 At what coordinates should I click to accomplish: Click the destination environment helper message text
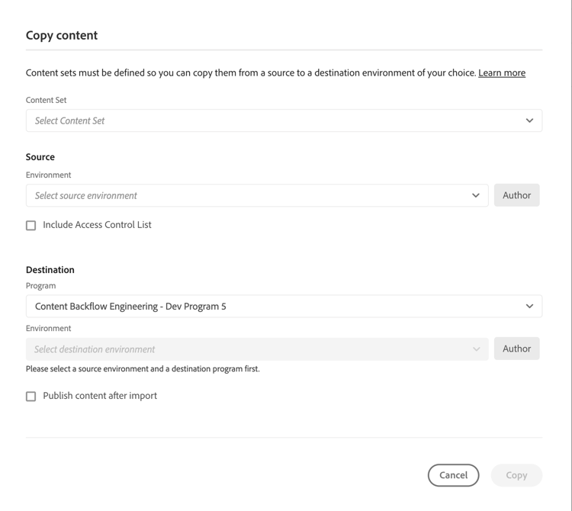[x=143, y=368]
